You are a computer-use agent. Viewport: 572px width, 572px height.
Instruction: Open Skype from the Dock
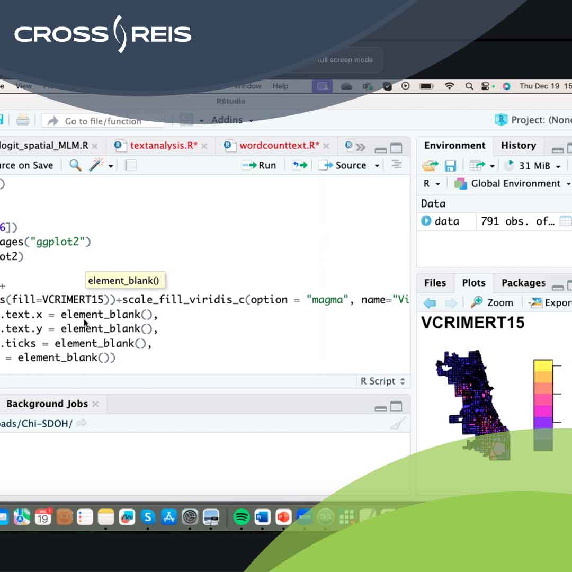pos(148,517)
